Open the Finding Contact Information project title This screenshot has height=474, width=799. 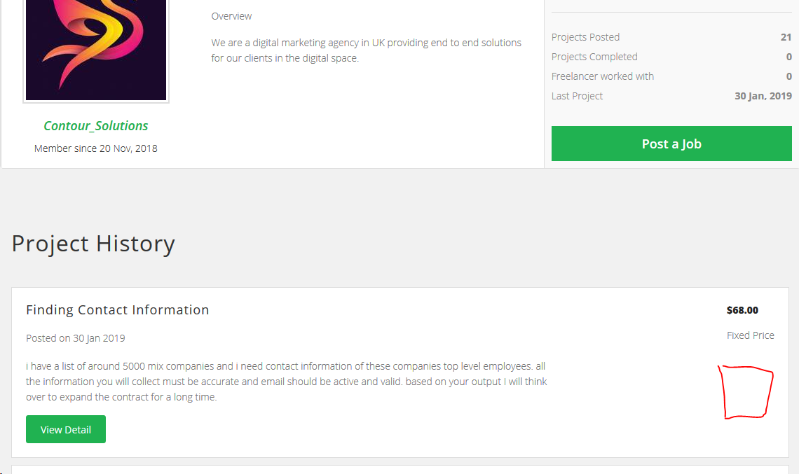tap(118, 310)
